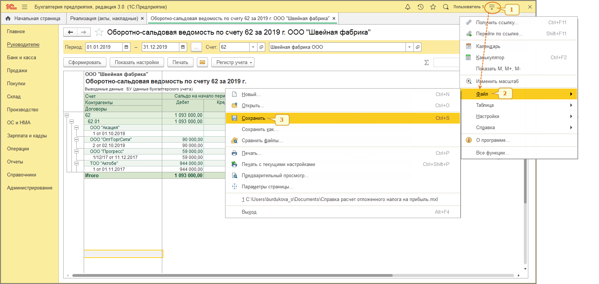Collapse the 62.01 tree row
Screen dimensions: 599x284
point(72,121)
